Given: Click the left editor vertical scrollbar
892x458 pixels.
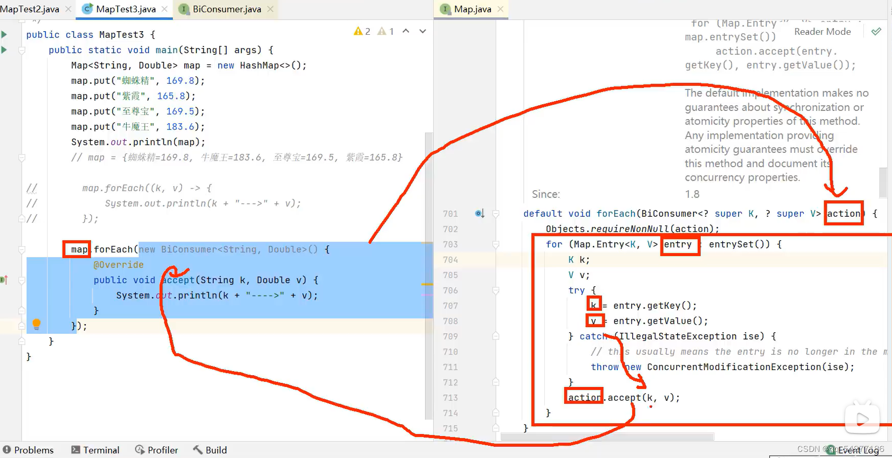Looking at the screenshot, I should pos(429,276).
